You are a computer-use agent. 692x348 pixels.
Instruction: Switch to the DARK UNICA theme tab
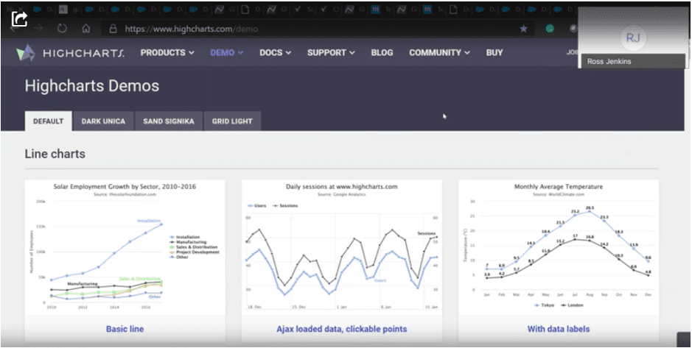coord(103,121)
